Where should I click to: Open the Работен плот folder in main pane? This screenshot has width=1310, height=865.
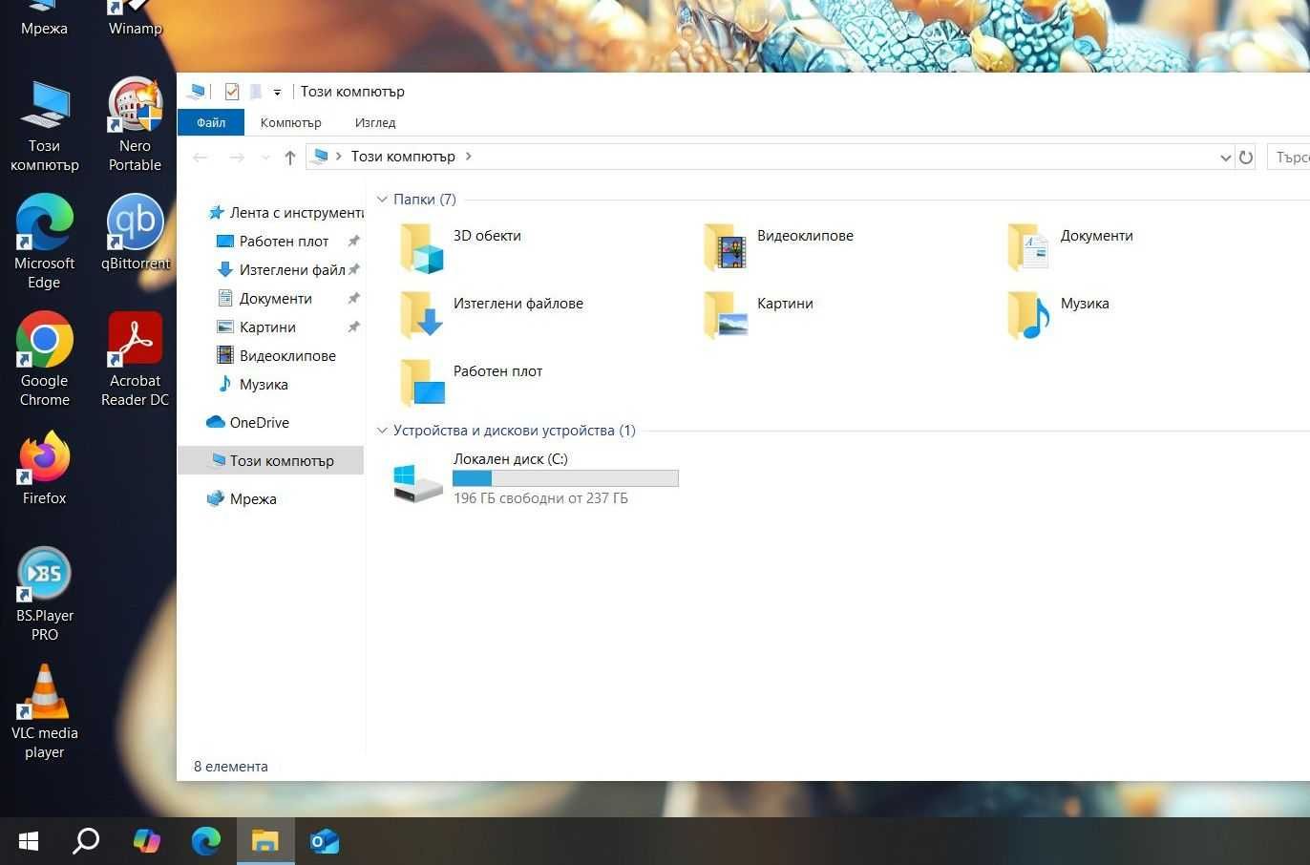click(x=421, y=384)
